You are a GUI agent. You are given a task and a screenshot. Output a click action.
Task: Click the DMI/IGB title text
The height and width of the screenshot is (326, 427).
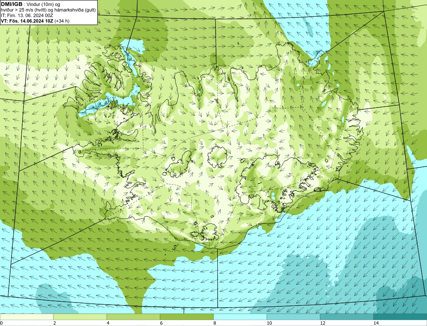[12, 4]
